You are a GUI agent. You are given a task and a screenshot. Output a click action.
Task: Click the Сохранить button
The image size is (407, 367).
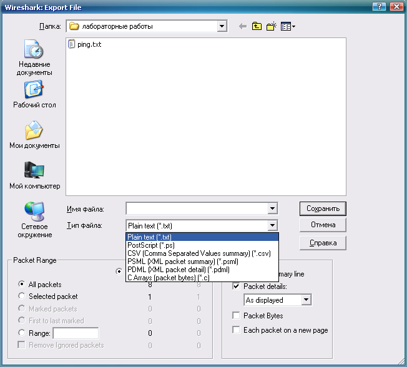click(323, 208)
